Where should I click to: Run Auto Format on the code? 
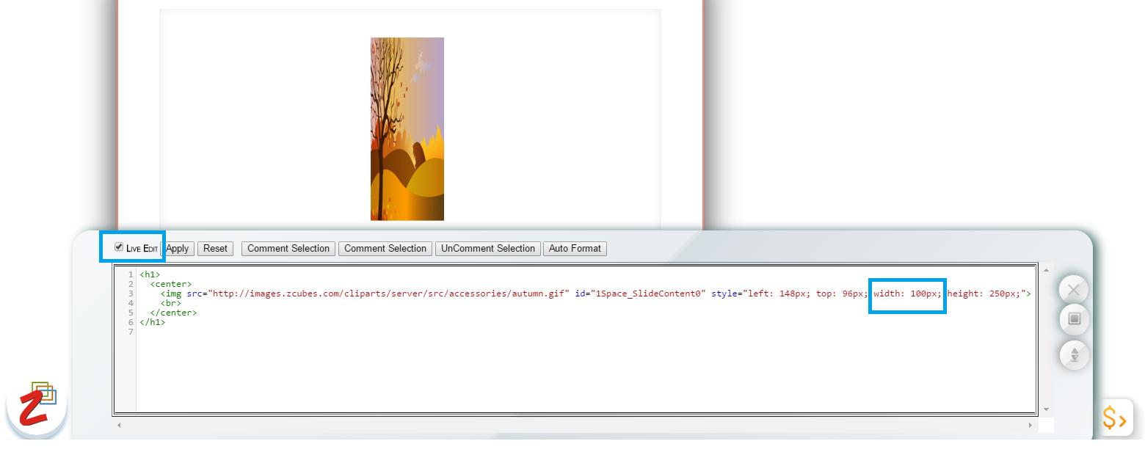575,249
